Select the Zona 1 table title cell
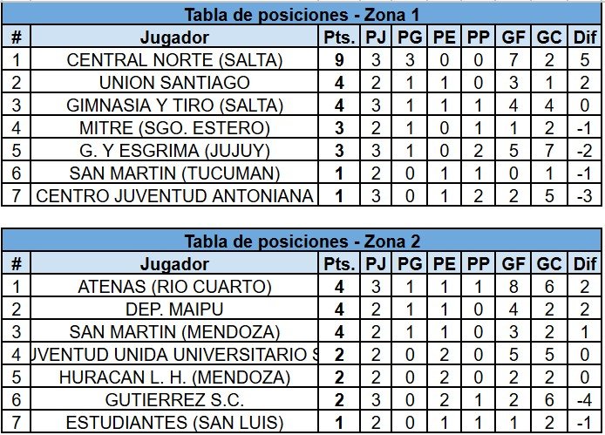Viewport: 605px width, 435px height. click(302, 15)
